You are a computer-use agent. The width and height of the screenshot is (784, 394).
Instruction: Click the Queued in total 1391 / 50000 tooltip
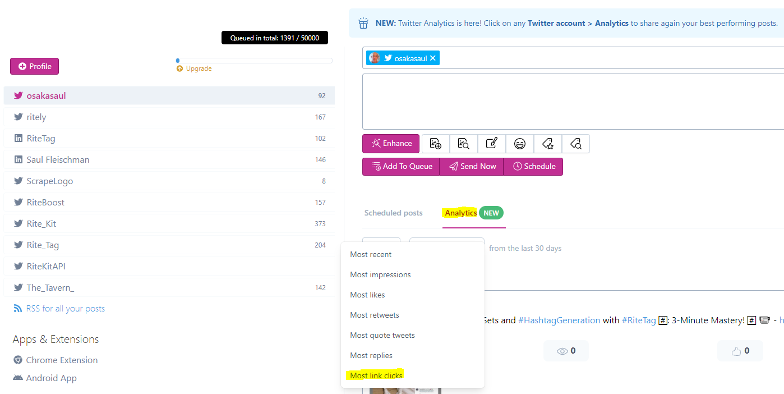(x=275, y=38)
